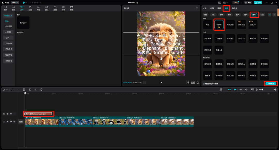The image size is (279, 150).
Task: Collapse the 新建文本 section in sidebar
Action: 8,16
